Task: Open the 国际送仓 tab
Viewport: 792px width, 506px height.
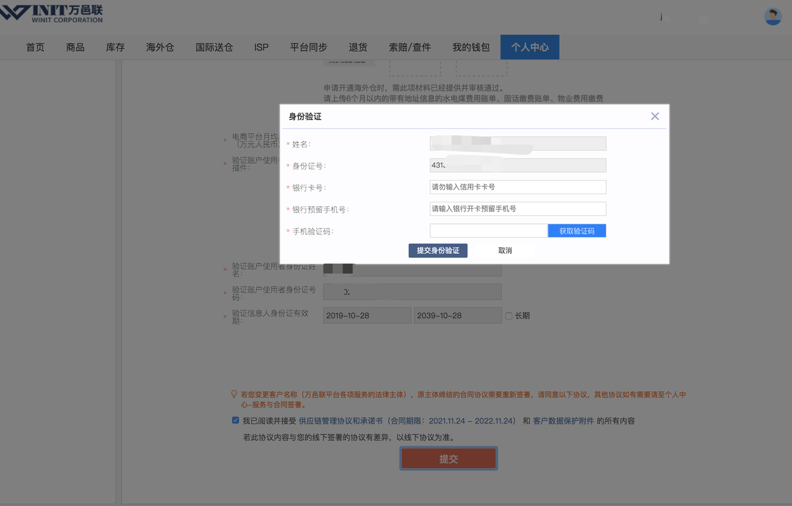Action: tap(214, 47)
